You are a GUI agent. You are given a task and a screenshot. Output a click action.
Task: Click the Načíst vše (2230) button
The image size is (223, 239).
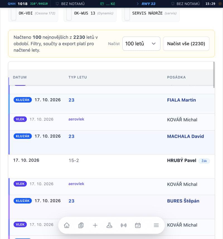[186, 44]
